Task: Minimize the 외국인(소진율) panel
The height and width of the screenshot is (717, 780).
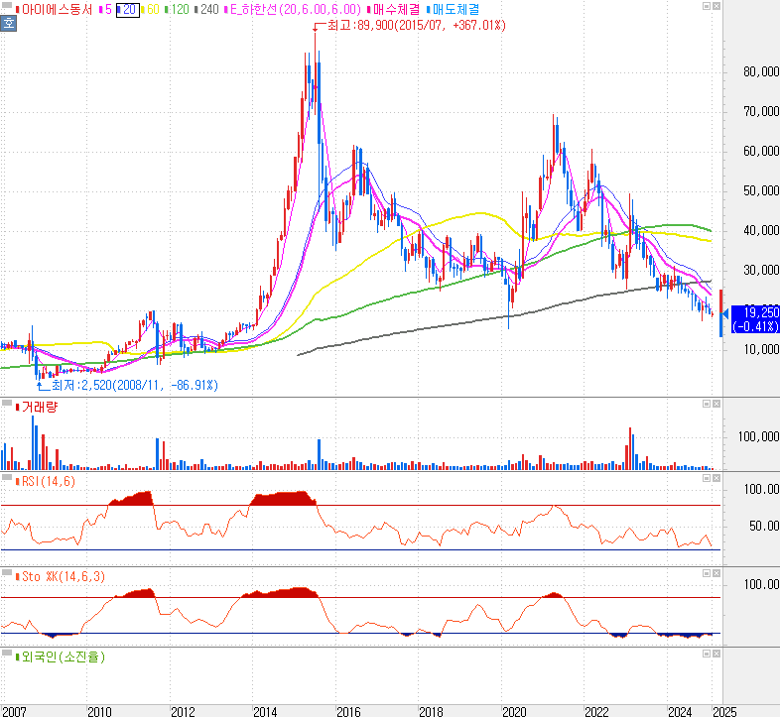Action: [707, 654]
